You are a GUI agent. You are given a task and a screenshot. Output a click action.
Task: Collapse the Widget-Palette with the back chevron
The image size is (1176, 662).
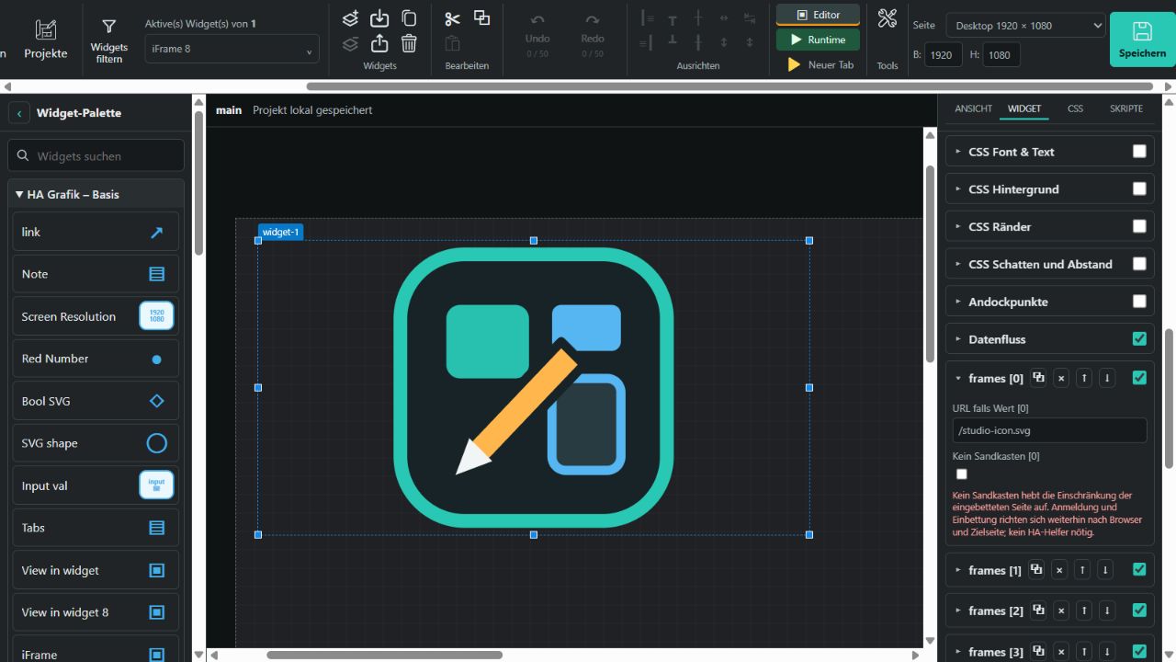(x=19, y=113)
